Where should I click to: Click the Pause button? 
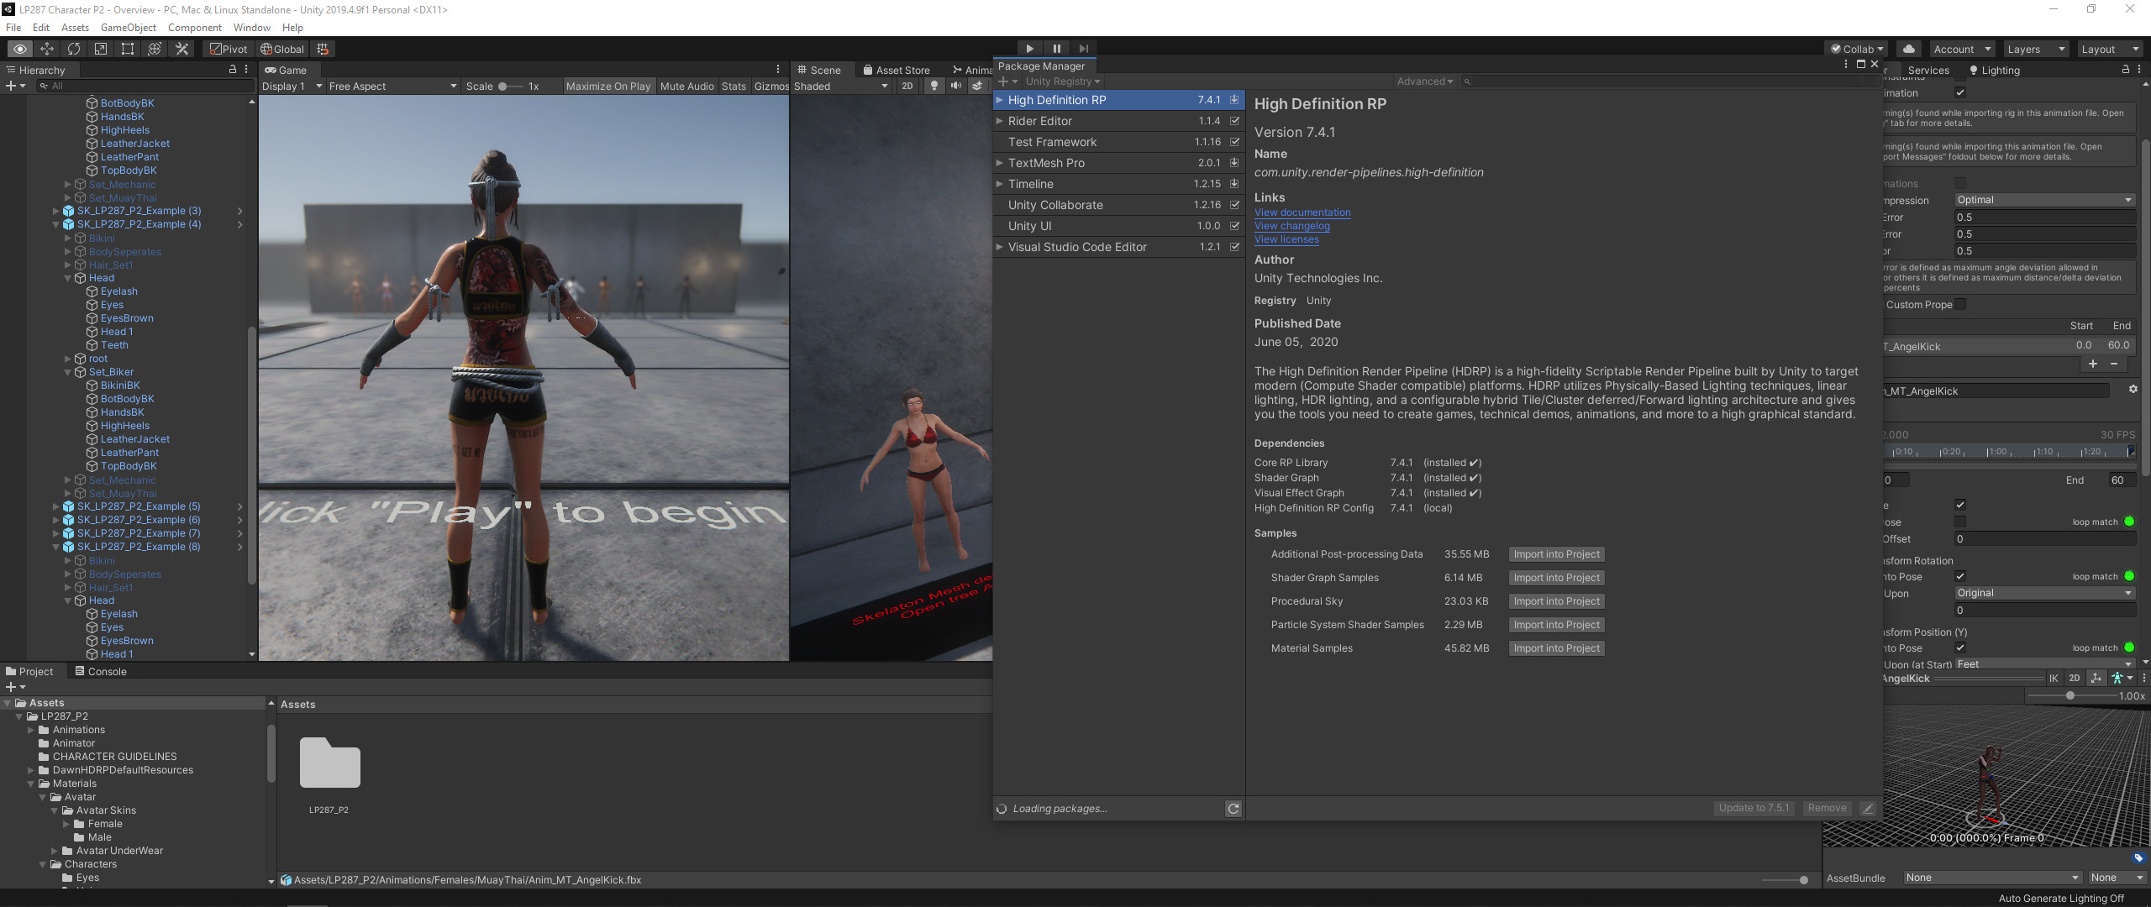1056,49
